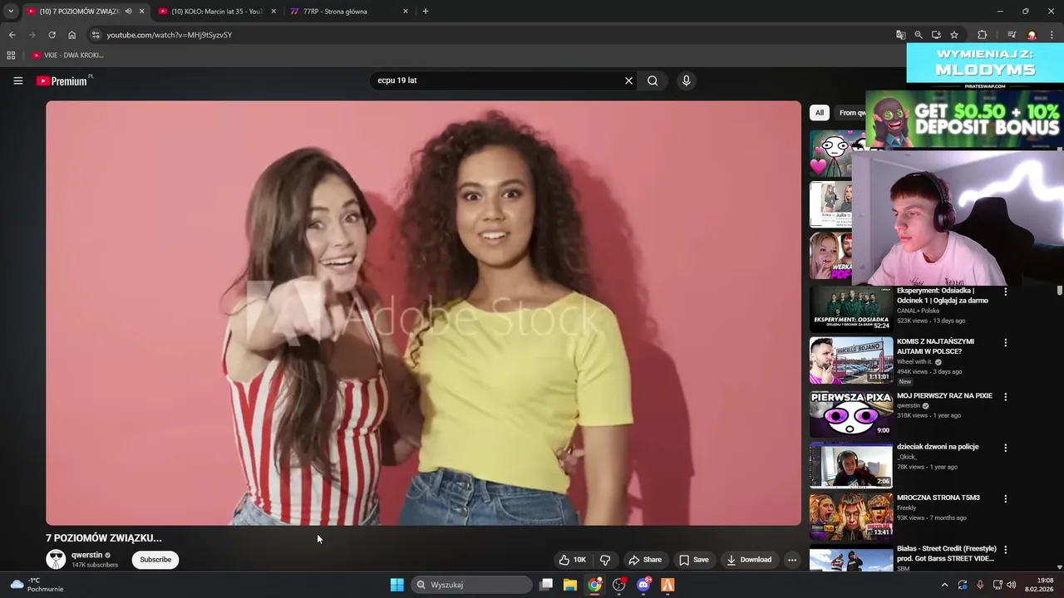Open Chrome profile avatar
This screenshot has width=1064, height=598.
(x=1032, y=35)
